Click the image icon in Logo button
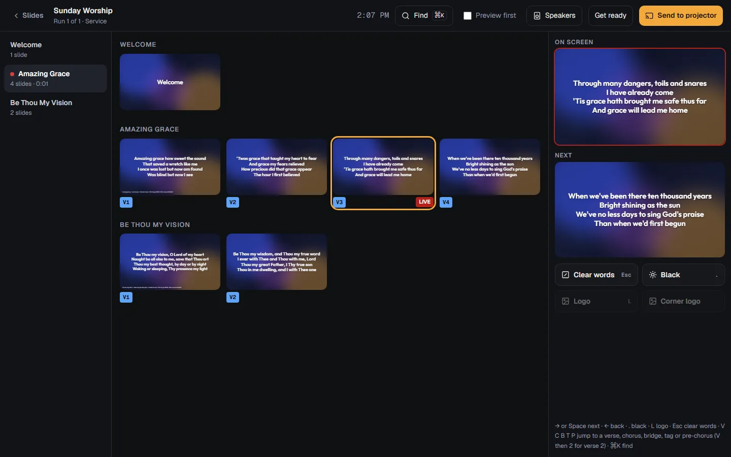This screenshot has height=457, width=731. tap(566, 301)
